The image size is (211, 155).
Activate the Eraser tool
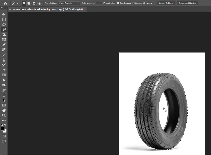click(x=4, y=70)
